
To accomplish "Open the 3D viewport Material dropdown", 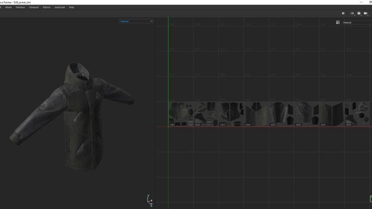I will [x=136, y=21].
